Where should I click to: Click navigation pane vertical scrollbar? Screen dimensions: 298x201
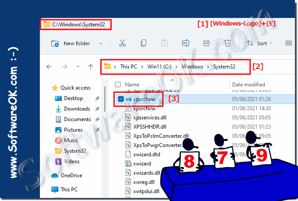(x=105, y=99)
